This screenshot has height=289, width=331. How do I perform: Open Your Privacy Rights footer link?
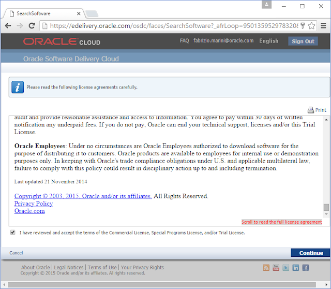(x=142, y=267)
